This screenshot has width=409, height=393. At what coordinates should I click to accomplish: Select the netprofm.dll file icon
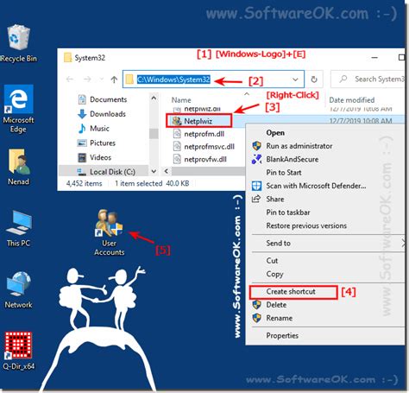pyautogui.click(x=177, y=134)
